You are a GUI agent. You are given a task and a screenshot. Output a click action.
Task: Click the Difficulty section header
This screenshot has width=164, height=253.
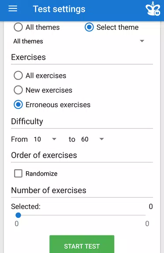27,121
